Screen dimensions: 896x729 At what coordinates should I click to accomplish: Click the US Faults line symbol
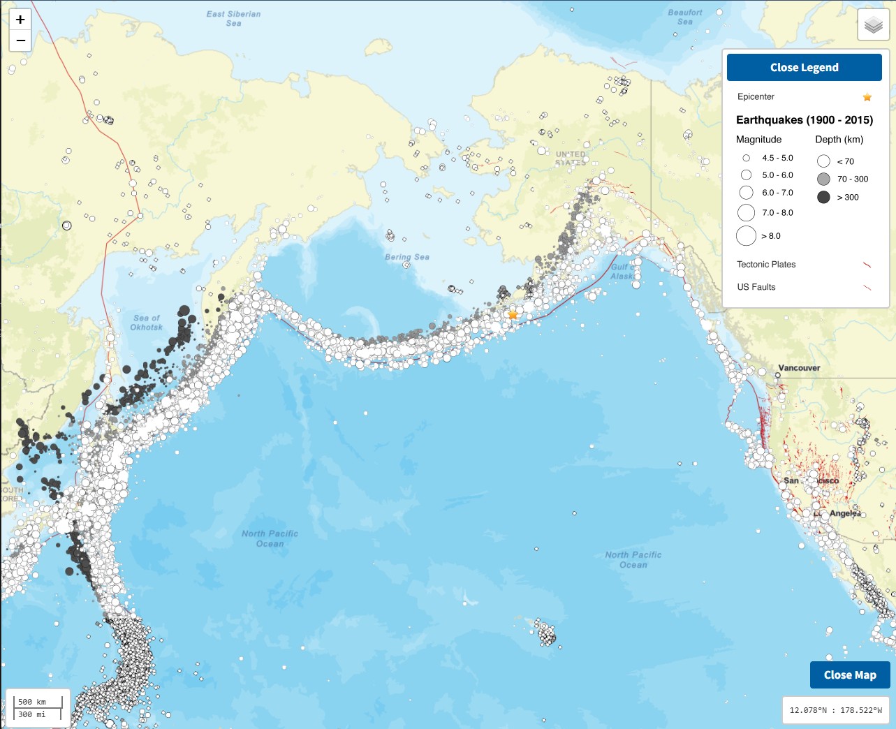click(867, 287)
